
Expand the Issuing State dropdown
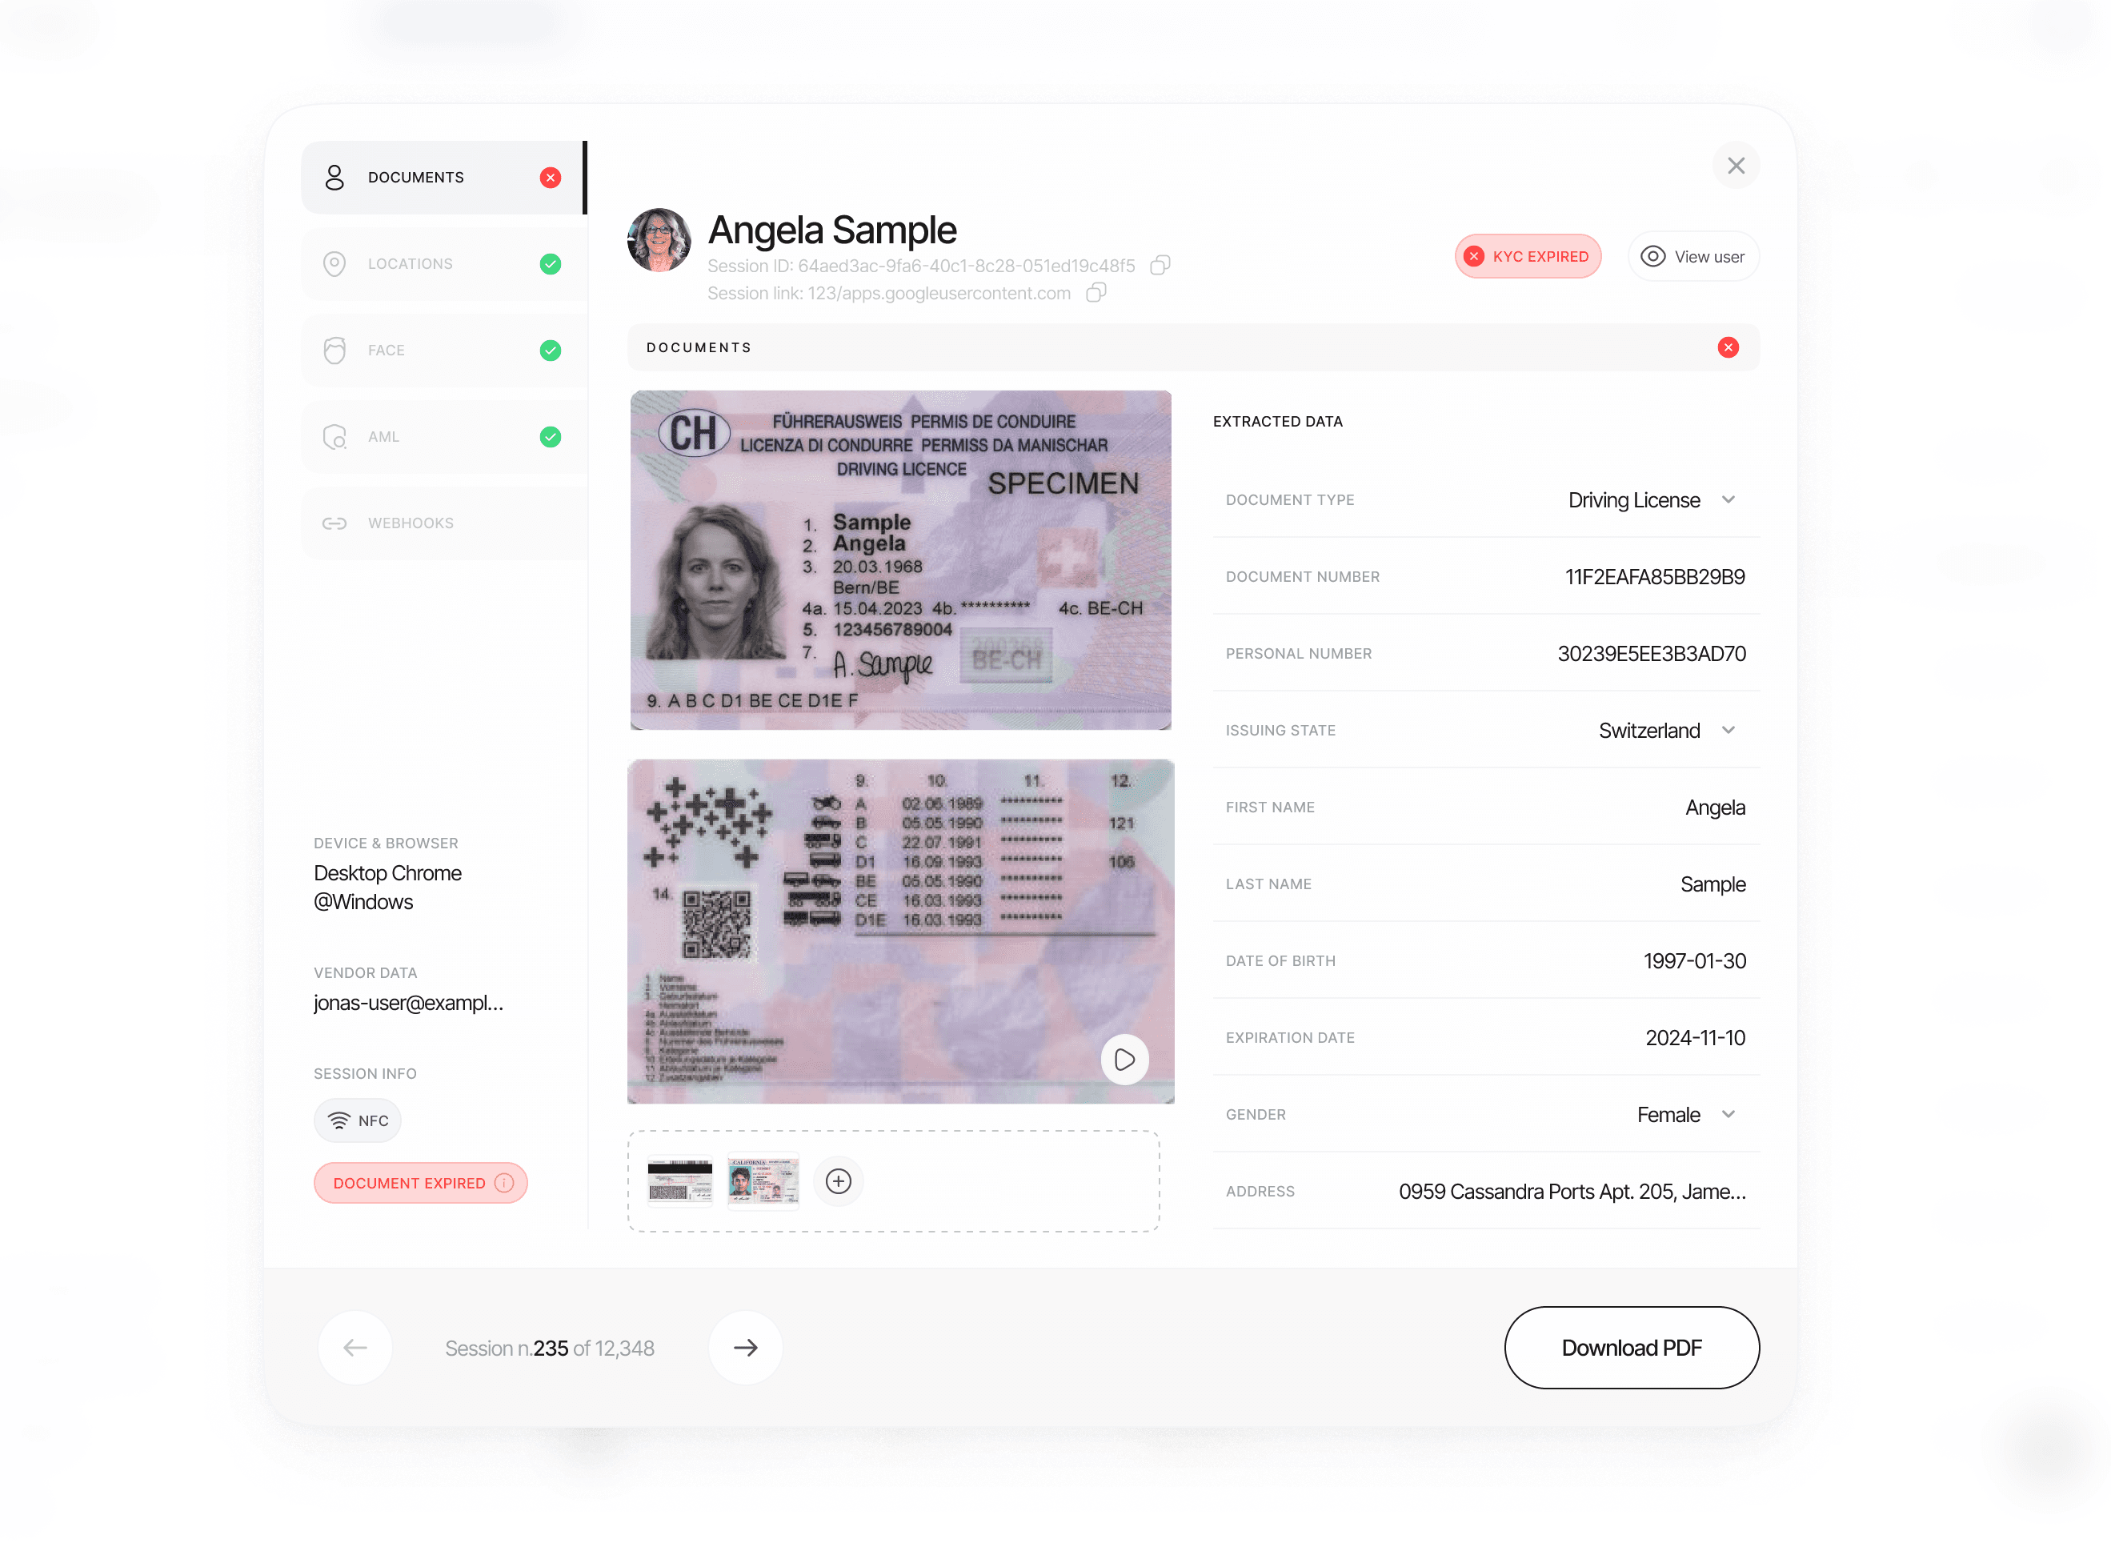(1732, 730)
